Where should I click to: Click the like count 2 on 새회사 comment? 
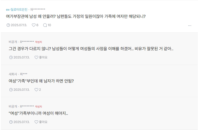pos(40,90)
